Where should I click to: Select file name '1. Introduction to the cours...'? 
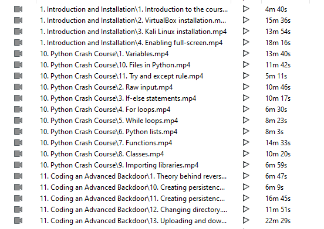coord(134,9)
